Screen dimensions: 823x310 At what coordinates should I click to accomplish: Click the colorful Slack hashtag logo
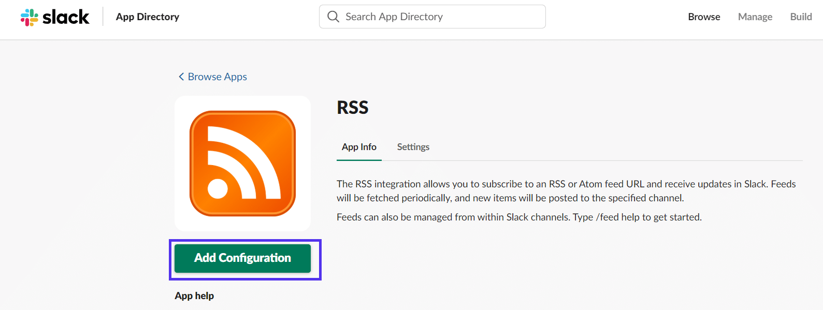click(x=29, y=17)
